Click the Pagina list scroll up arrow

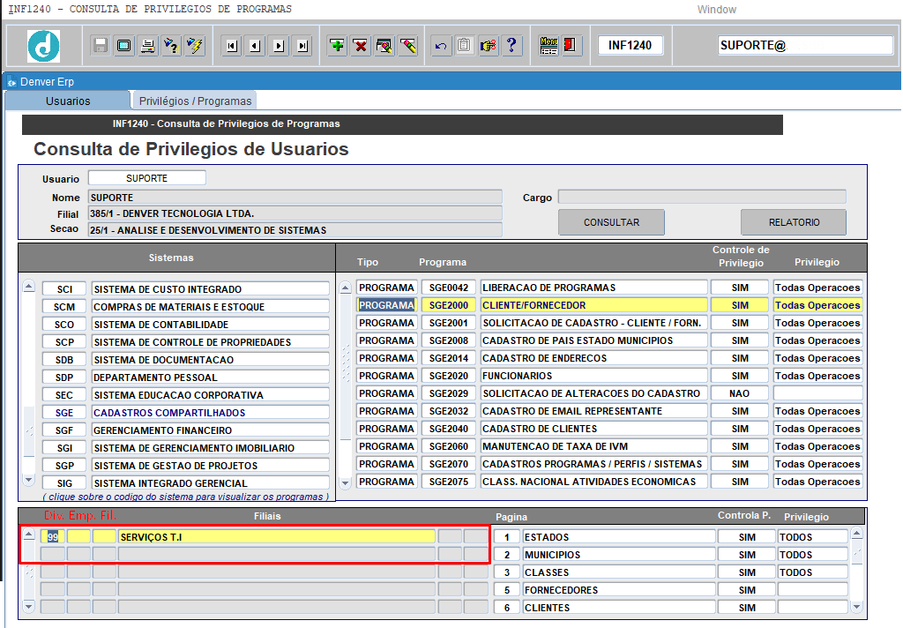point(857,533)
